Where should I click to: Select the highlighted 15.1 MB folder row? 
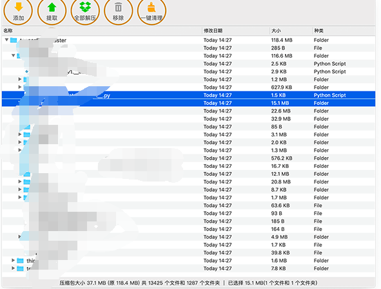tap(188, 103)
